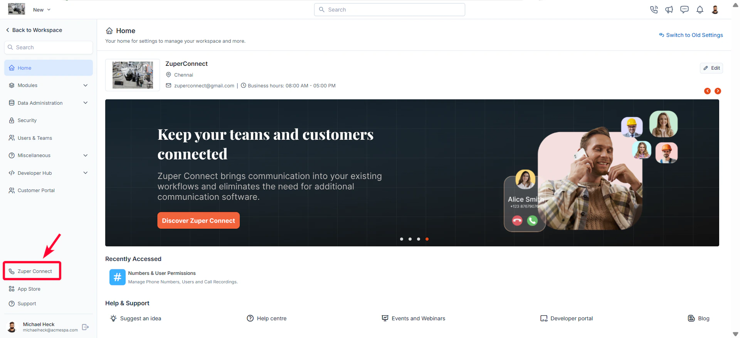
Task: Expand the Modules chevron
Action: 86,85
